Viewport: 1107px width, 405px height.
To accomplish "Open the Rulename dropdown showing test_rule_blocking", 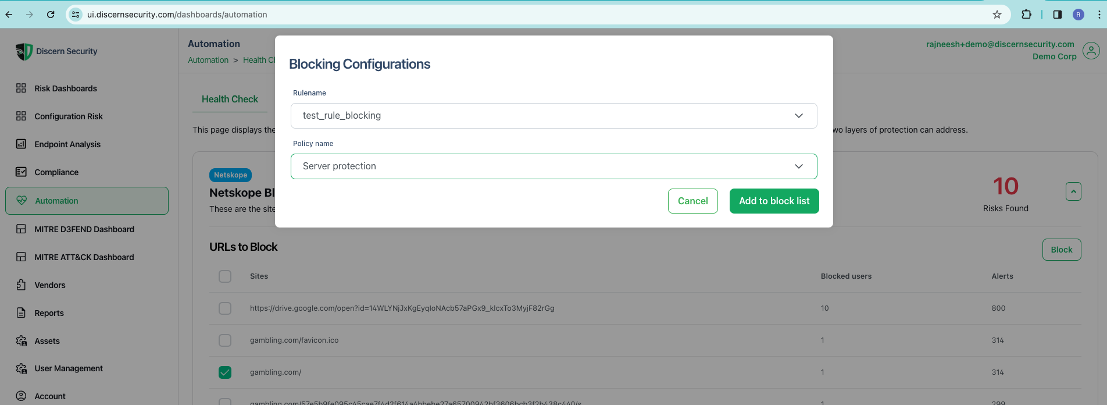I will click(x=553, y=116).
